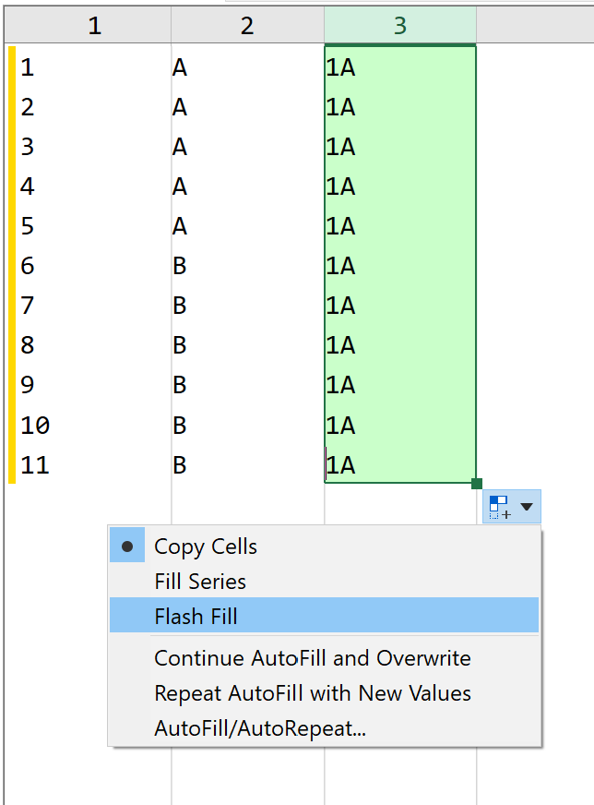
Task: Click the cell containing 10 in column 1
Action: pos(93,425)
